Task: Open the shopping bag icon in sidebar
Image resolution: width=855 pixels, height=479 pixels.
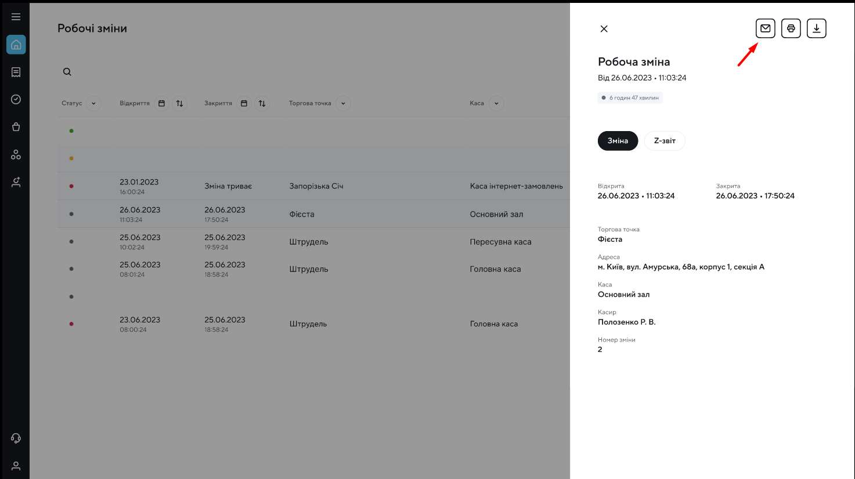Action: [x=16, y=127]
